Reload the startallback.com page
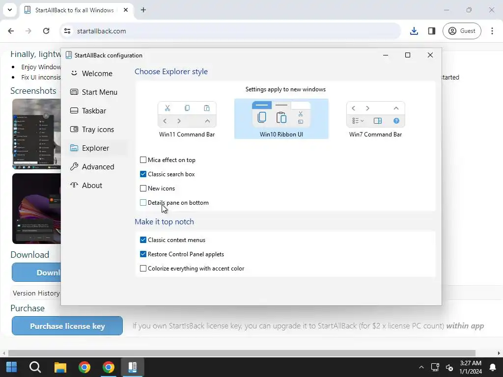The width and height of the screenshot is (503, 377). (46, 31)
